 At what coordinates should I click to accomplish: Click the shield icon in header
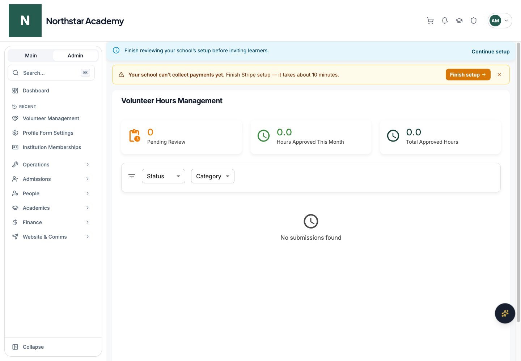(474, 21)
